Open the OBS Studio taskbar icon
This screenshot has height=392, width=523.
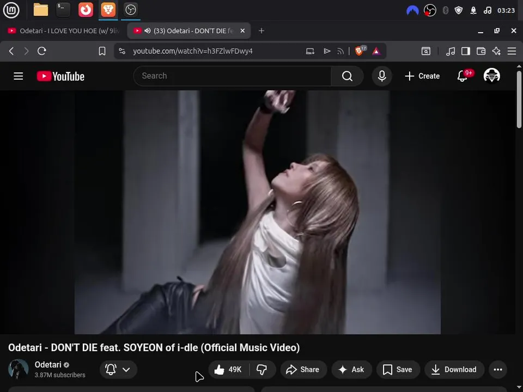130,10
